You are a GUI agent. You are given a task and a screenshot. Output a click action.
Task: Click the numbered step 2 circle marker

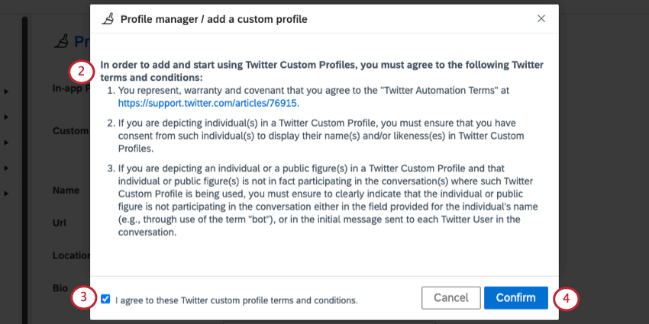[x=81, y=72]
